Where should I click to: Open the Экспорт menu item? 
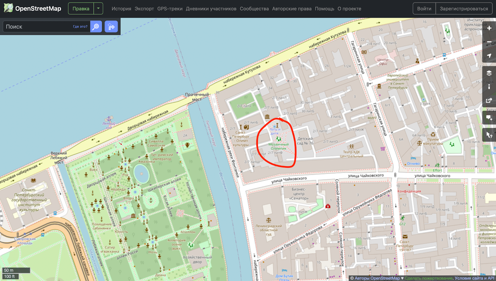coord(144,9)
